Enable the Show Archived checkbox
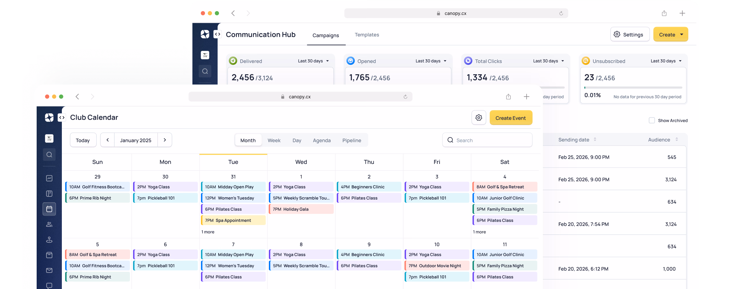733x289 pixels. pos(652,120)
